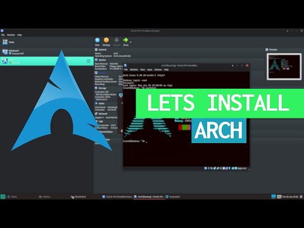Open Machine menu in VirtualBox Manager

[x=11, y=35]
